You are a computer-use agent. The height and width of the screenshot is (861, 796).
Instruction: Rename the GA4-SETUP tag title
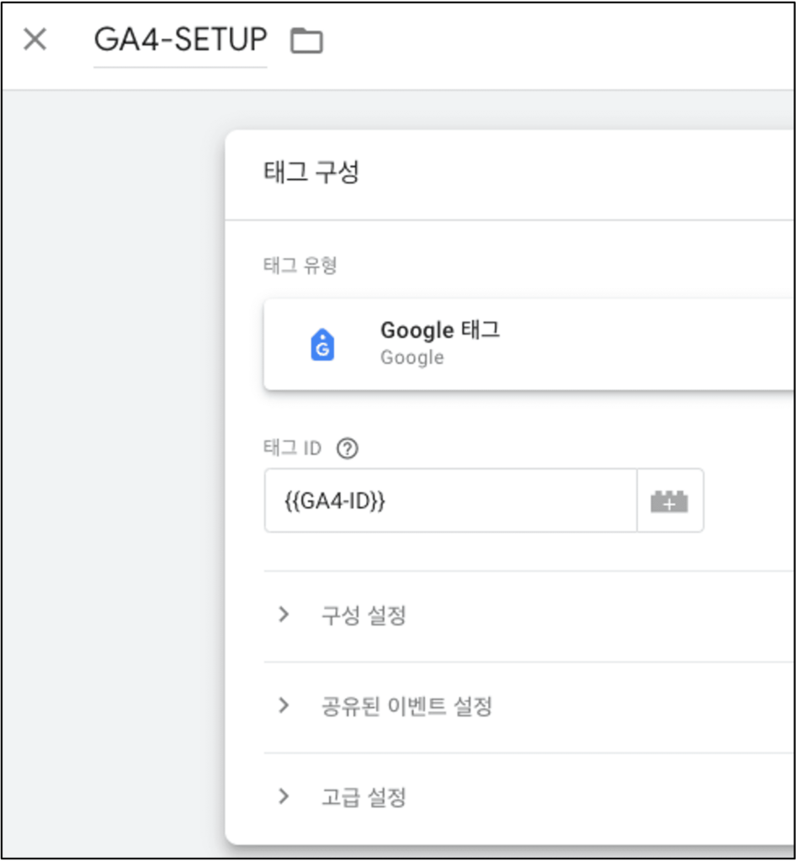[180, 40]
